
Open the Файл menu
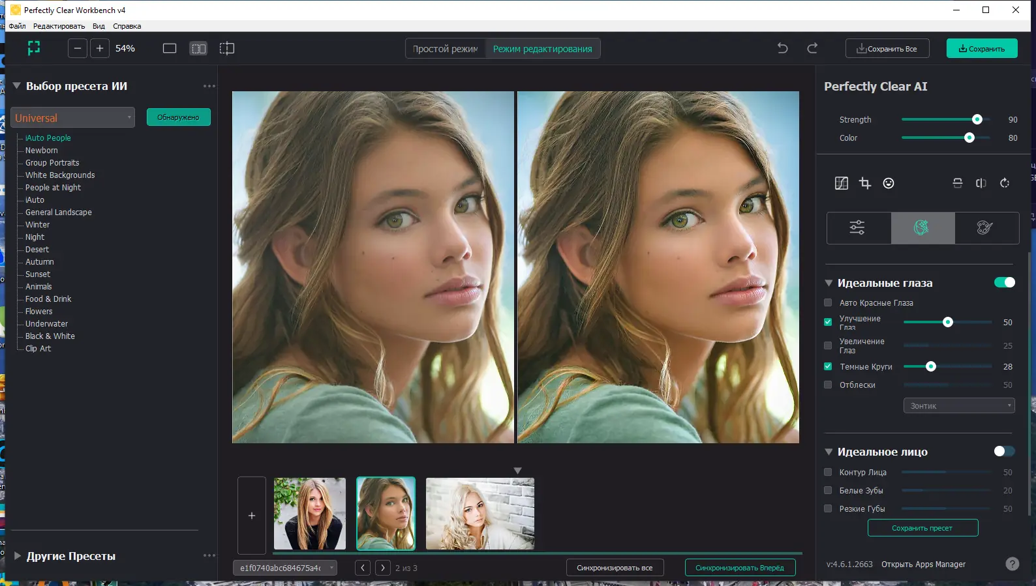(17, 26)
